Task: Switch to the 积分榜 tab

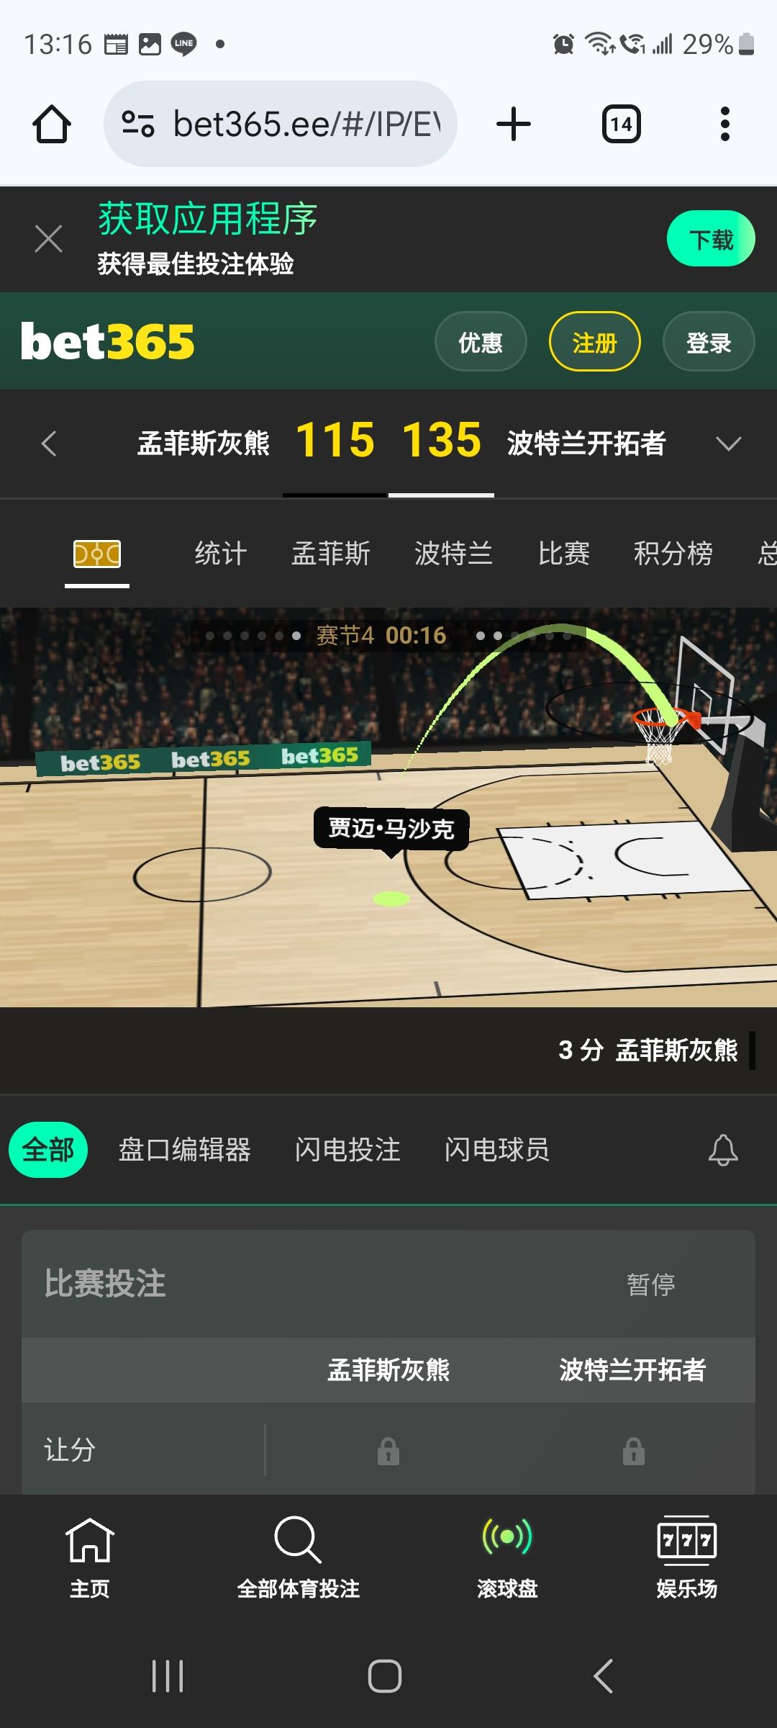Action: click(673, 554)
